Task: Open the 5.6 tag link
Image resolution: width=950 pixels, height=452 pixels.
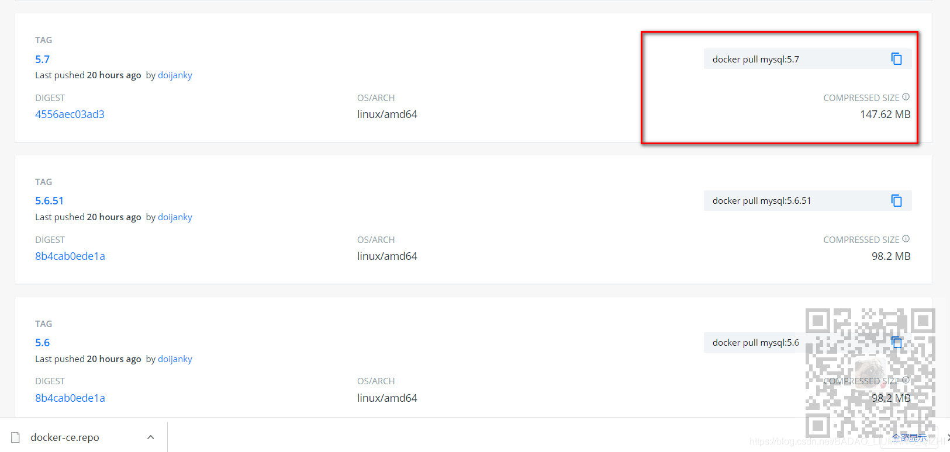Action: 42,343
